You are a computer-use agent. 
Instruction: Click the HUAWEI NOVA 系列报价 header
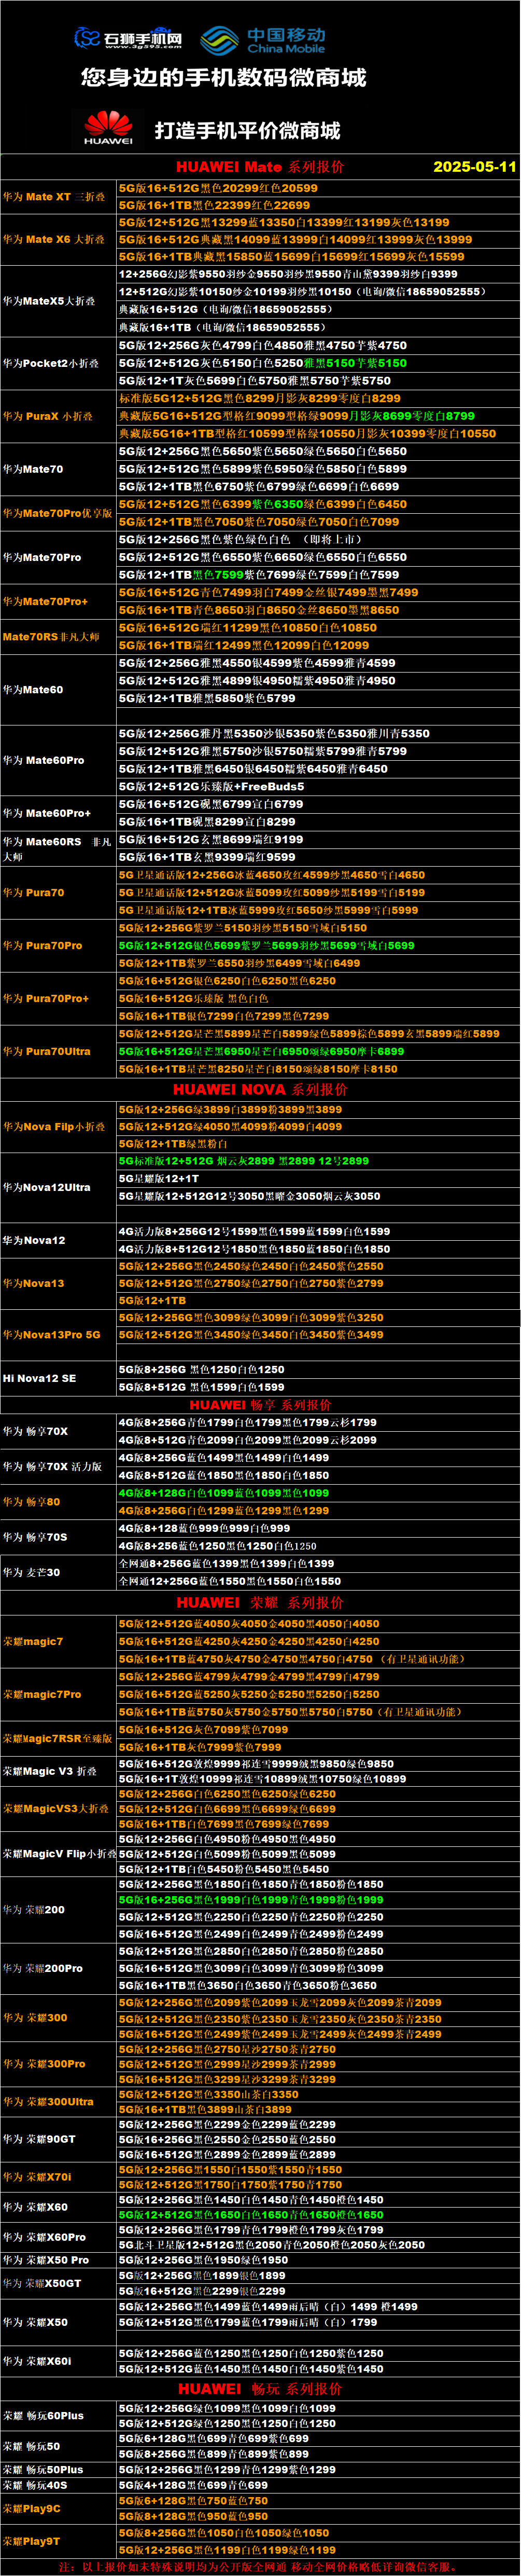click(x=260, y=1089)
